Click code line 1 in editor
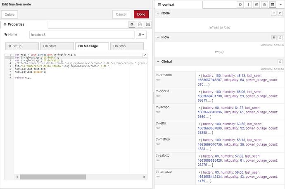 [x=45, y=55]
